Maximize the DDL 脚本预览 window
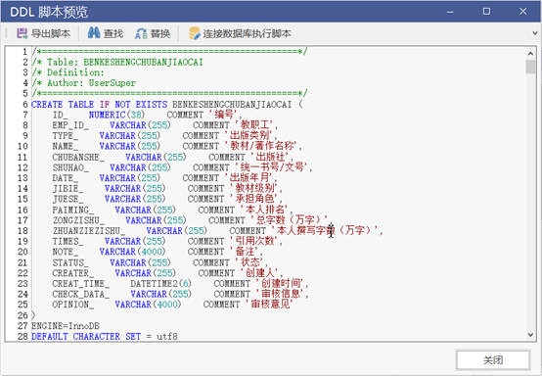 (x=486, y=12)
